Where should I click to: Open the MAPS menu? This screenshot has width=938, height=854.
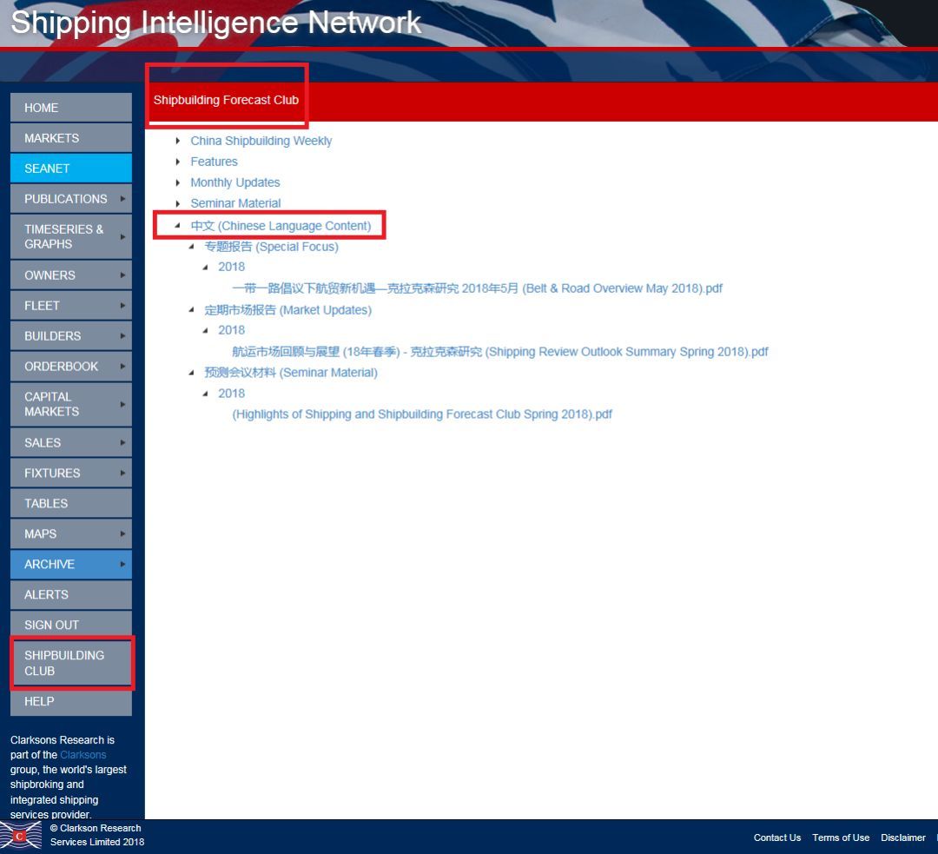70,533
